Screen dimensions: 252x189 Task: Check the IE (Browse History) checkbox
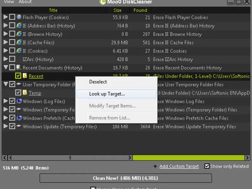(12, 34)
